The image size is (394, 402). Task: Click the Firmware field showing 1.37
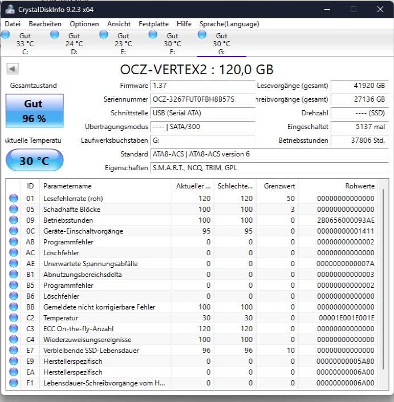point(203,86)
